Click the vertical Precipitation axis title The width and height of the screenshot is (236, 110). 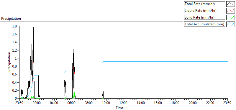[9, 62]
